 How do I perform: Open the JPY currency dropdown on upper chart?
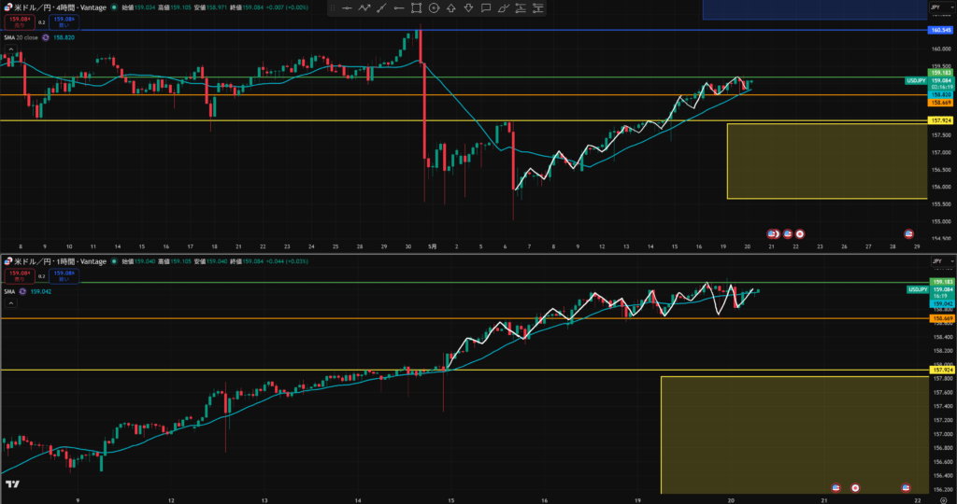[x=941, y=7]
